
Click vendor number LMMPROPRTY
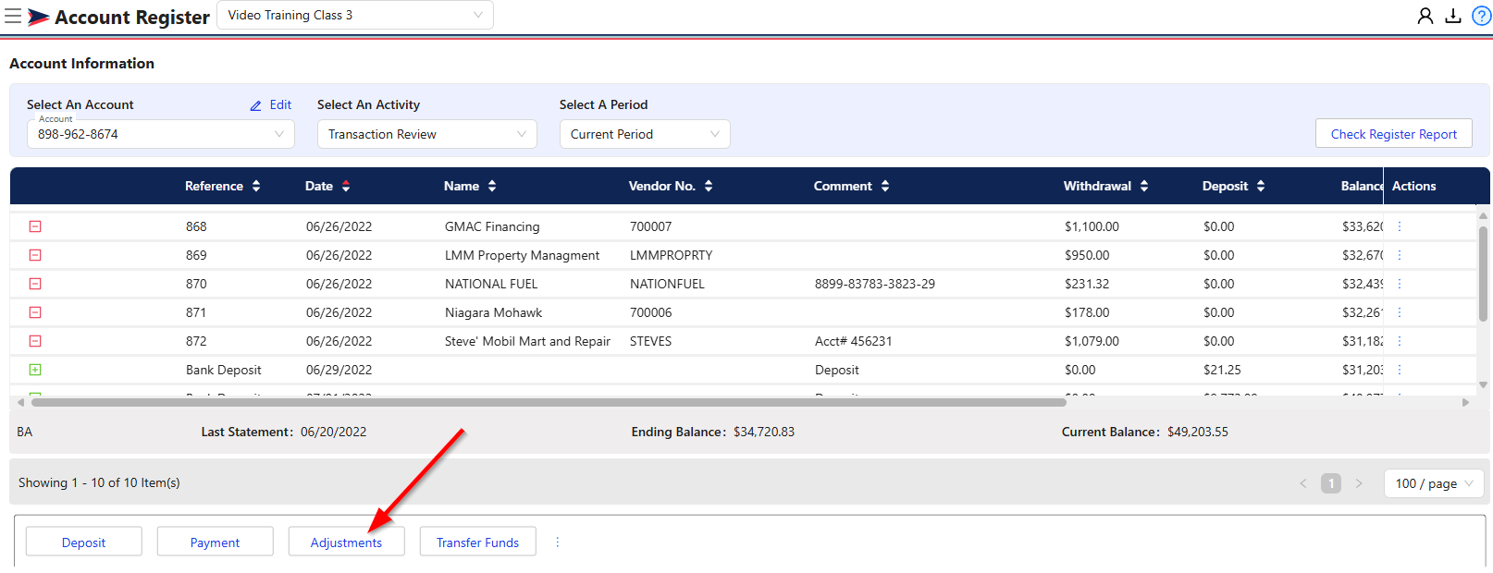pos(672,255)
